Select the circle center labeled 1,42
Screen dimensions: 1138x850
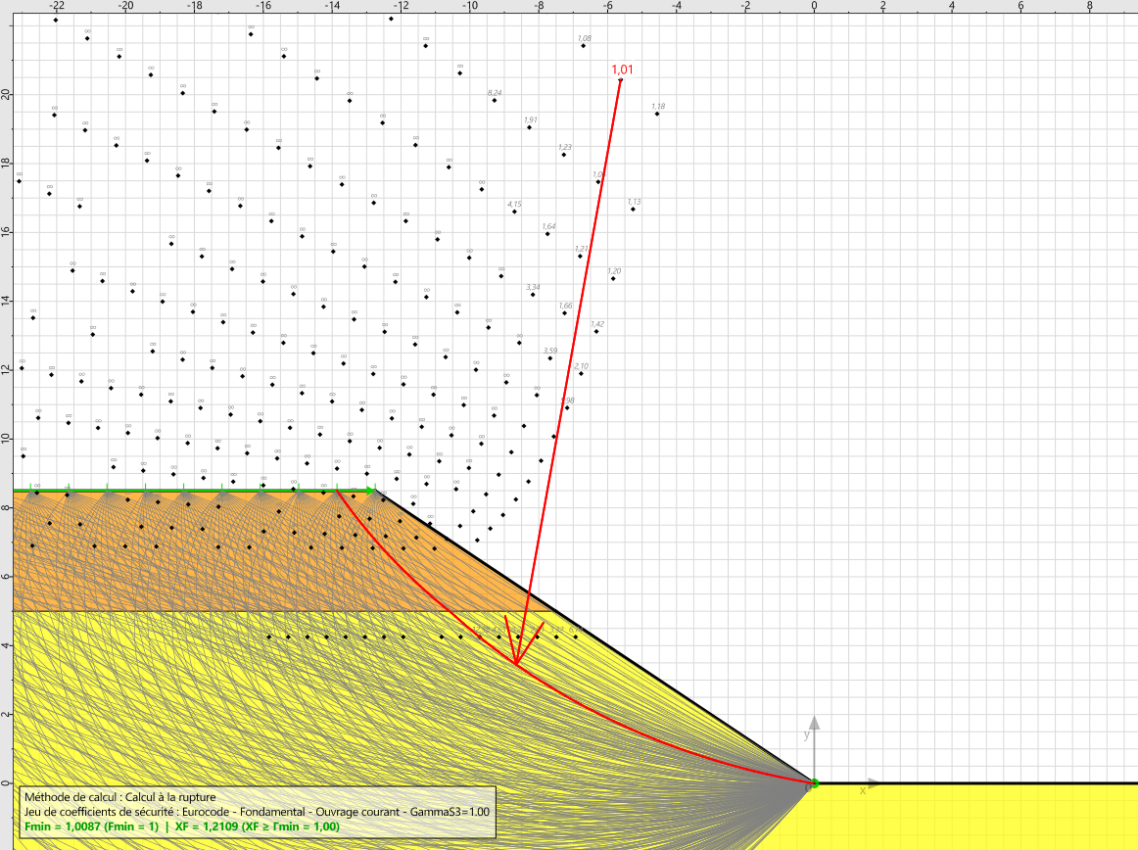pyautogui.click(x=596, y=332)
